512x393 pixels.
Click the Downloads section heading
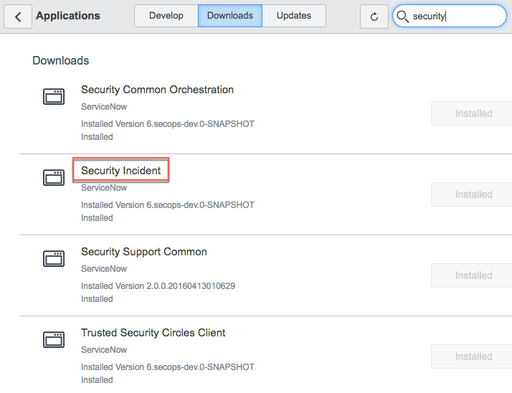pos(61,60)
